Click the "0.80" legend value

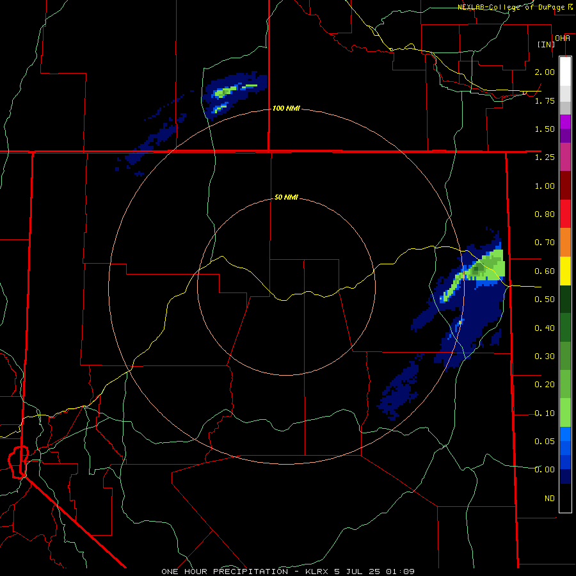pos(545,214)
